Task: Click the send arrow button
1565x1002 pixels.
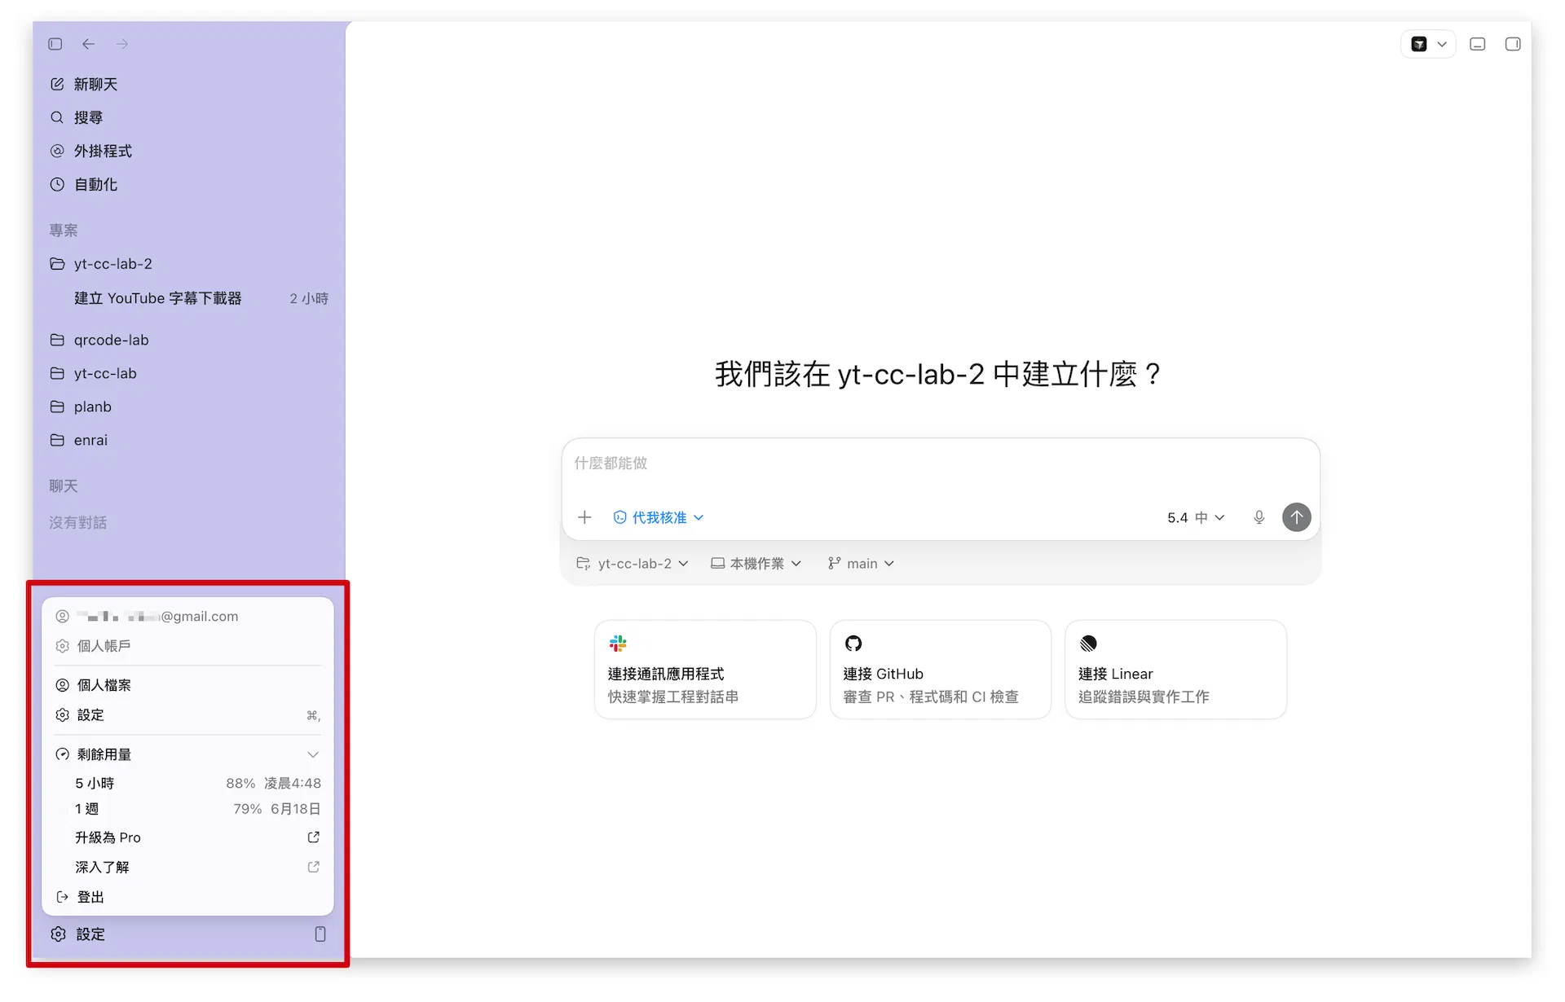Action: (1297, 517)
